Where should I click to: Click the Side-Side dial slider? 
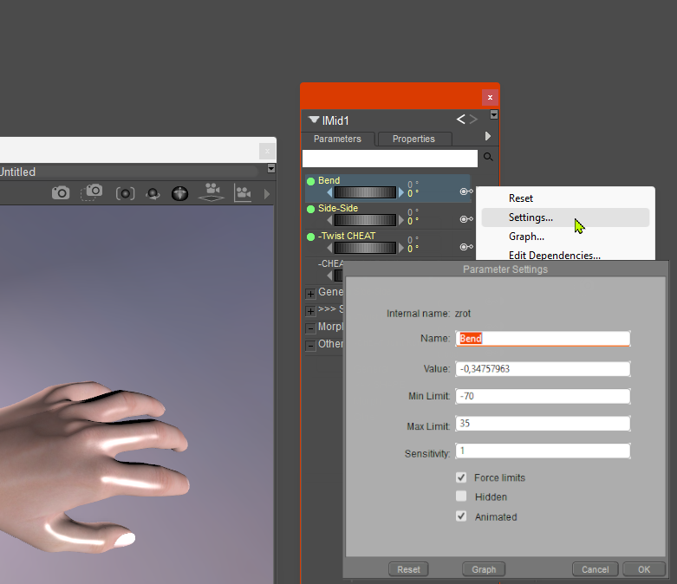365,220
